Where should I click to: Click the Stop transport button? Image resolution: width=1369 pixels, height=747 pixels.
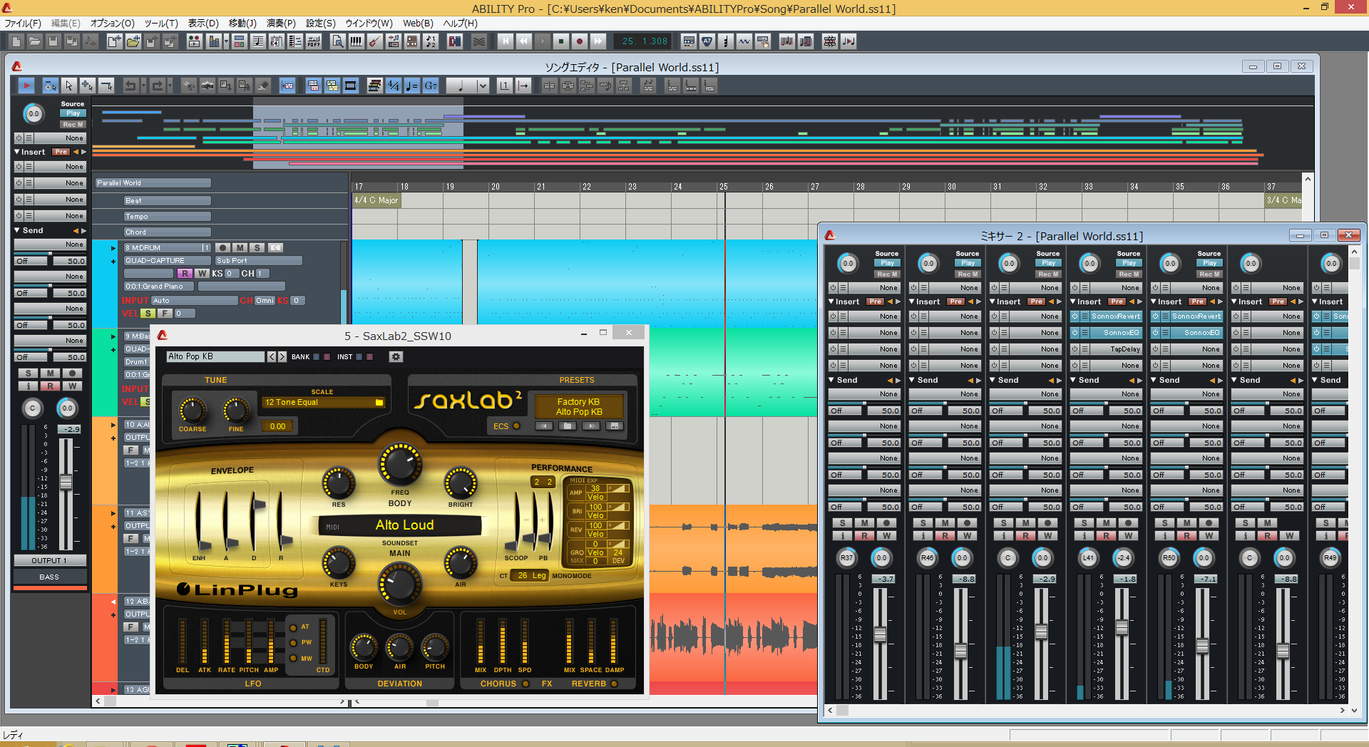tap(561, 41)
